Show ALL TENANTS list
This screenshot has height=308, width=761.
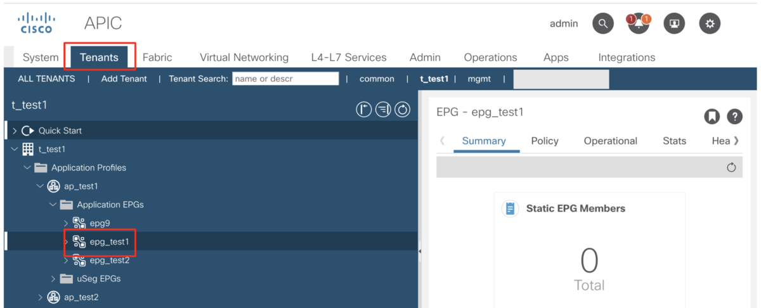point(46,79)
